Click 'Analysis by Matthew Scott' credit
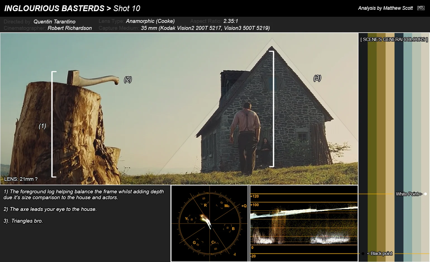Viewport: 430px width, 262px height. [x=386, y=8]
